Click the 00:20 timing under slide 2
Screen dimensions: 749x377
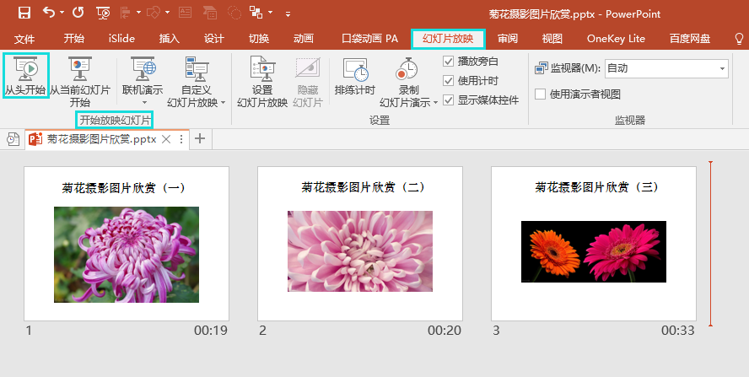445,330
